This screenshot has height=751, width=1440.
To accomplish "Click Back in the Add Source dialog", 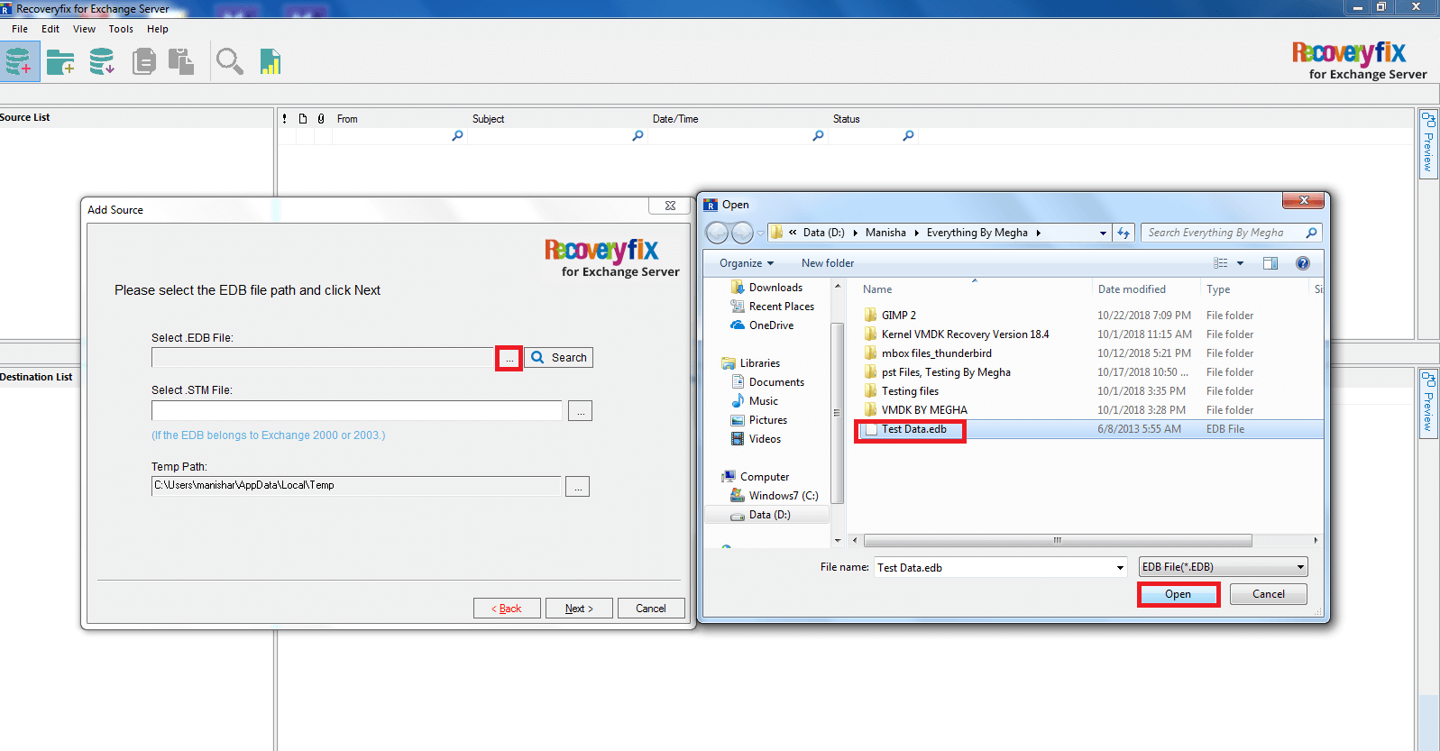I will pyautogui.click(x=507, y=609).
